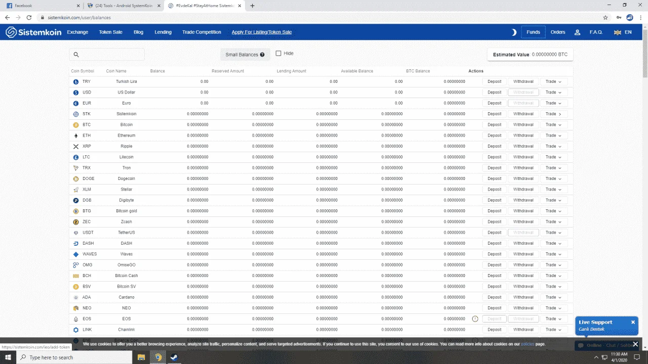The image size is (648, 364).
Task: Click the Small Balances button
Action: point(246,55)
